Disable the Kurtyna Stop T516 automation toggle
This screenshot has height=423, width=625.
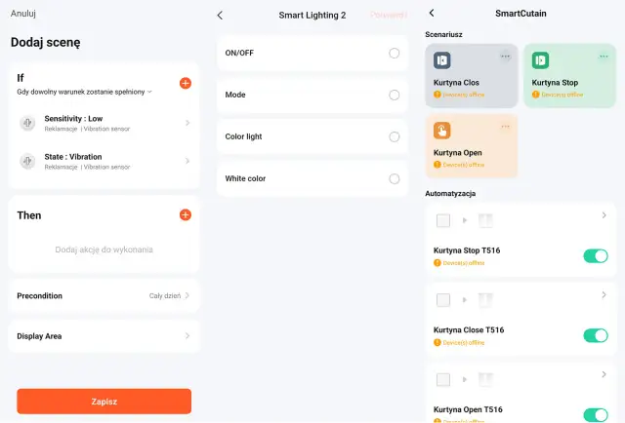click(596, 256)
